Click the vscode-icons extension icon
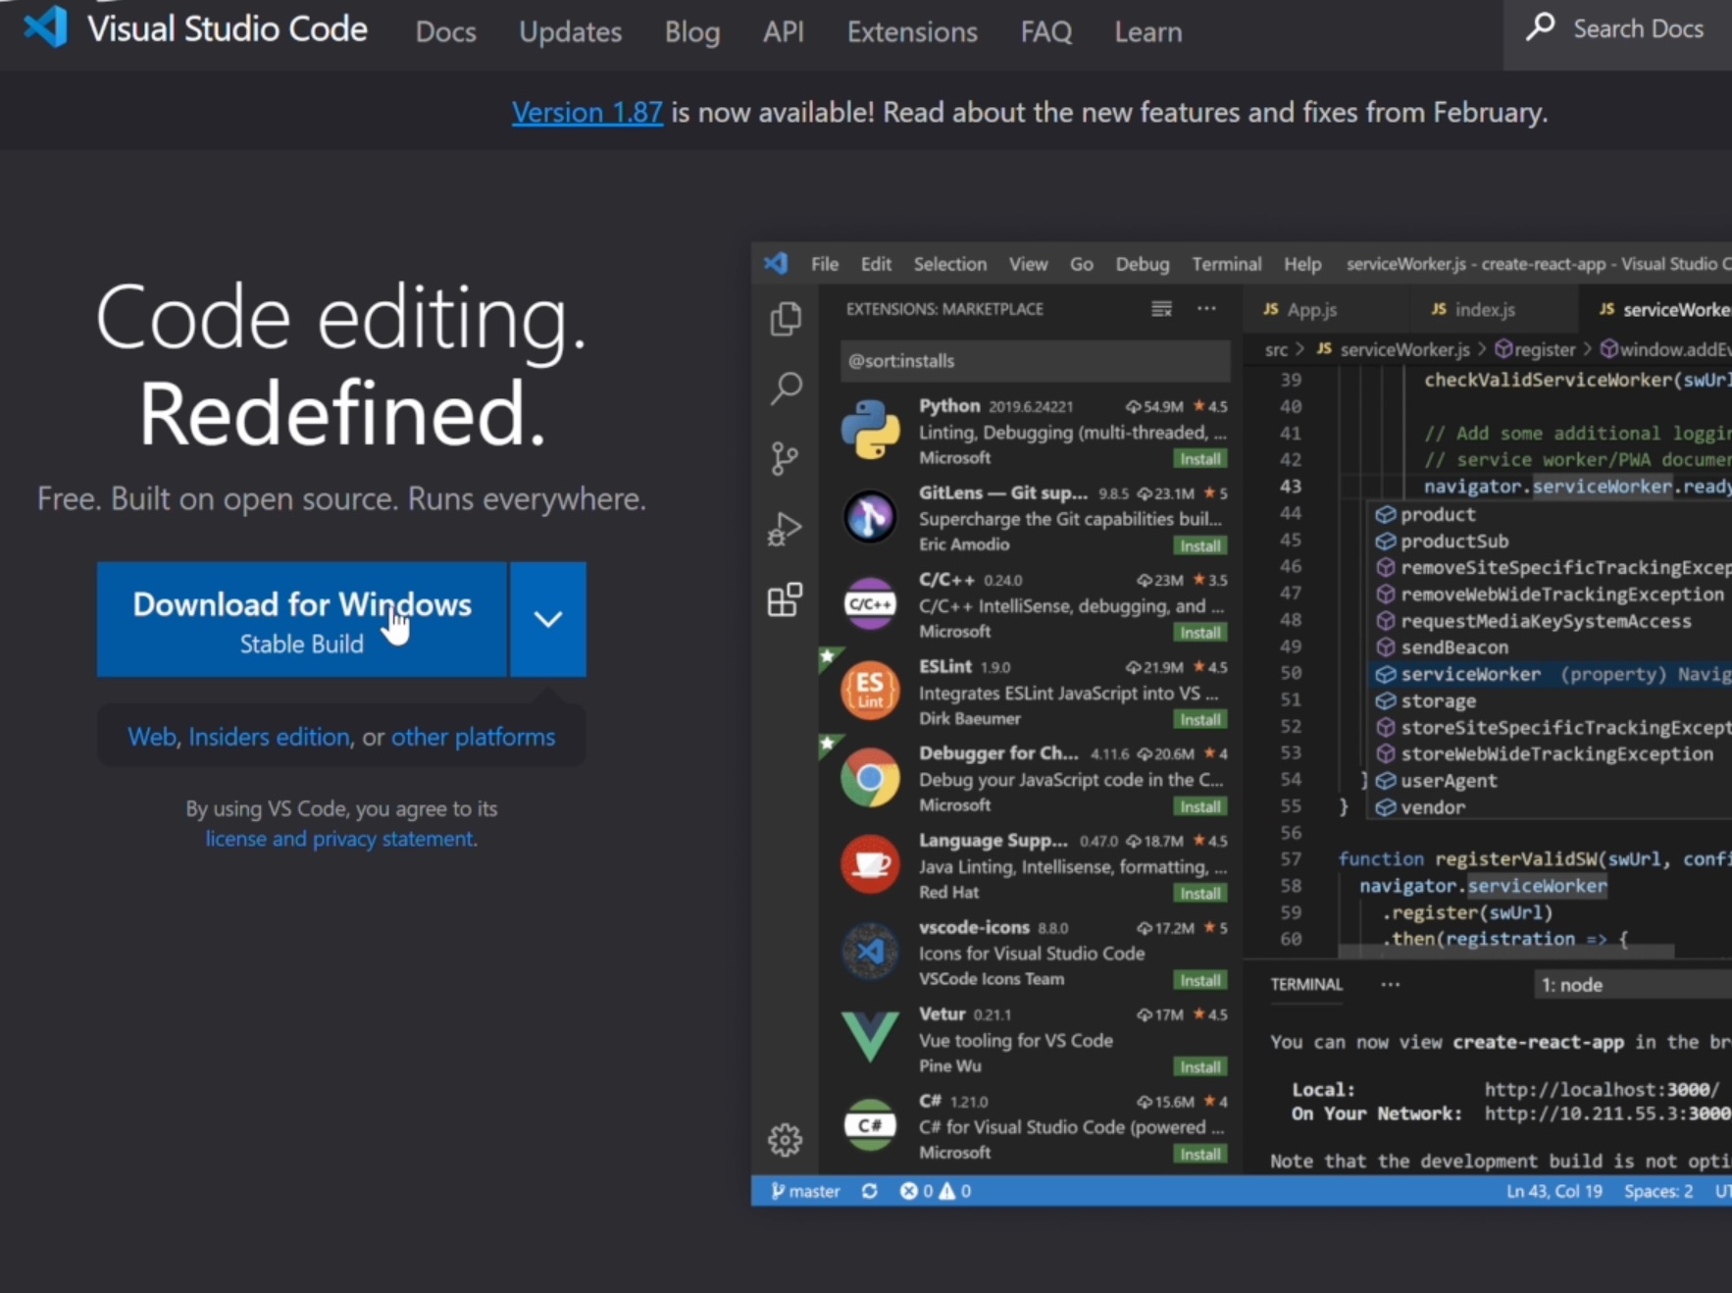Viewport: 1732px width, 1293px height. (870, 951)
